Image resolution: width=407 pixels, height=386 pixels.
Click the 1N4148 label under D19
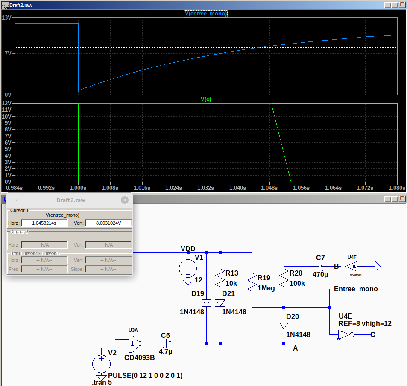(x=192, y=312)
